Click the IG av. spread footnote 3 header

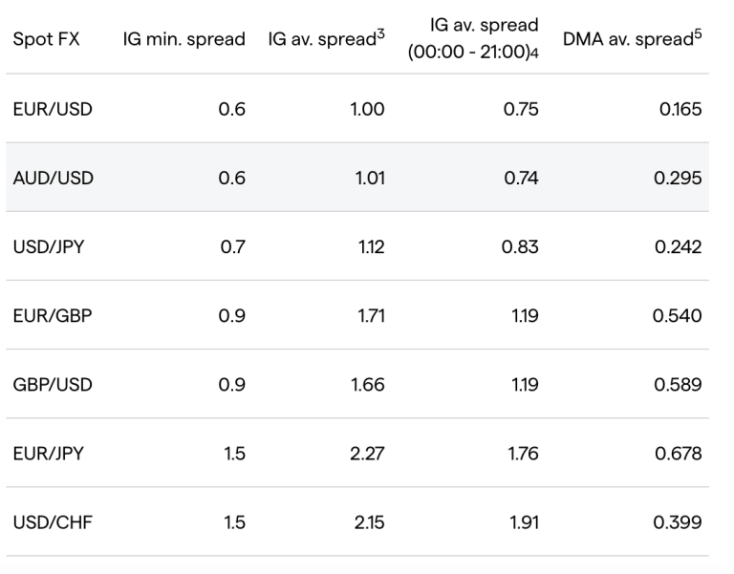point(326,40)
